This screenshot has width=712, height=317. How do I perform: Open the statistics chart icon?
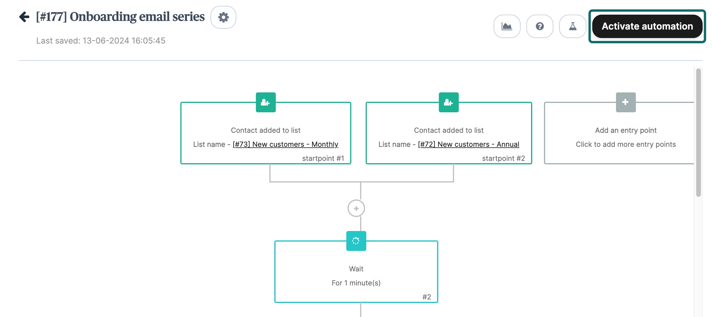coord(507,26)
